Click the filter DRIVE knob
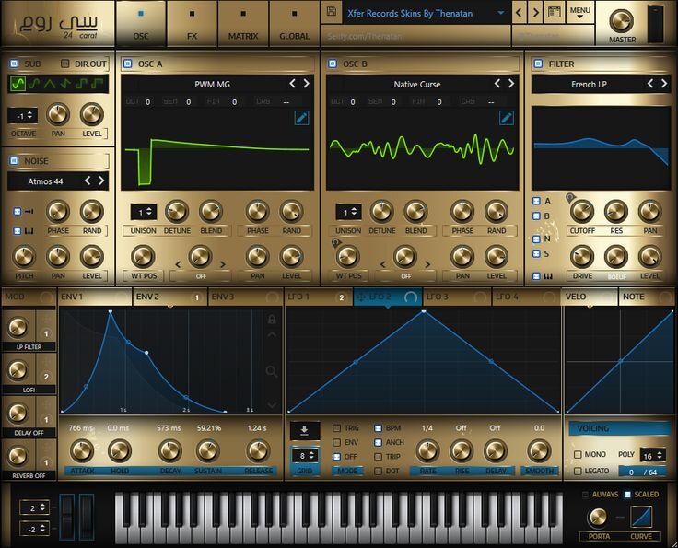The width and height of the screenshot is (678, 548). [582, 257]
